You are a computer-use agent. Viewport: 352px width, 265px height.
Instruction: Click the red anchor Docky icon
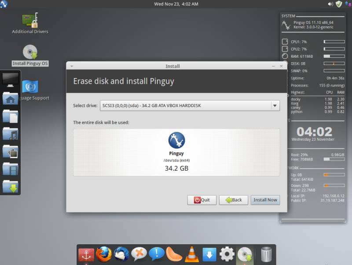coord(86,255)
